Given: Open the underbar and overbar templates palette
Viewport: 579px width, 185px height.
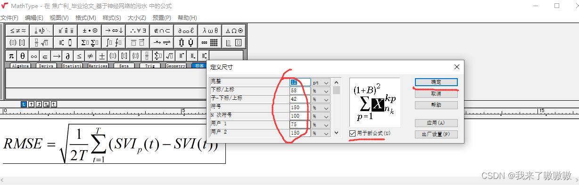Looking at the screenshot, I should 138,42.
